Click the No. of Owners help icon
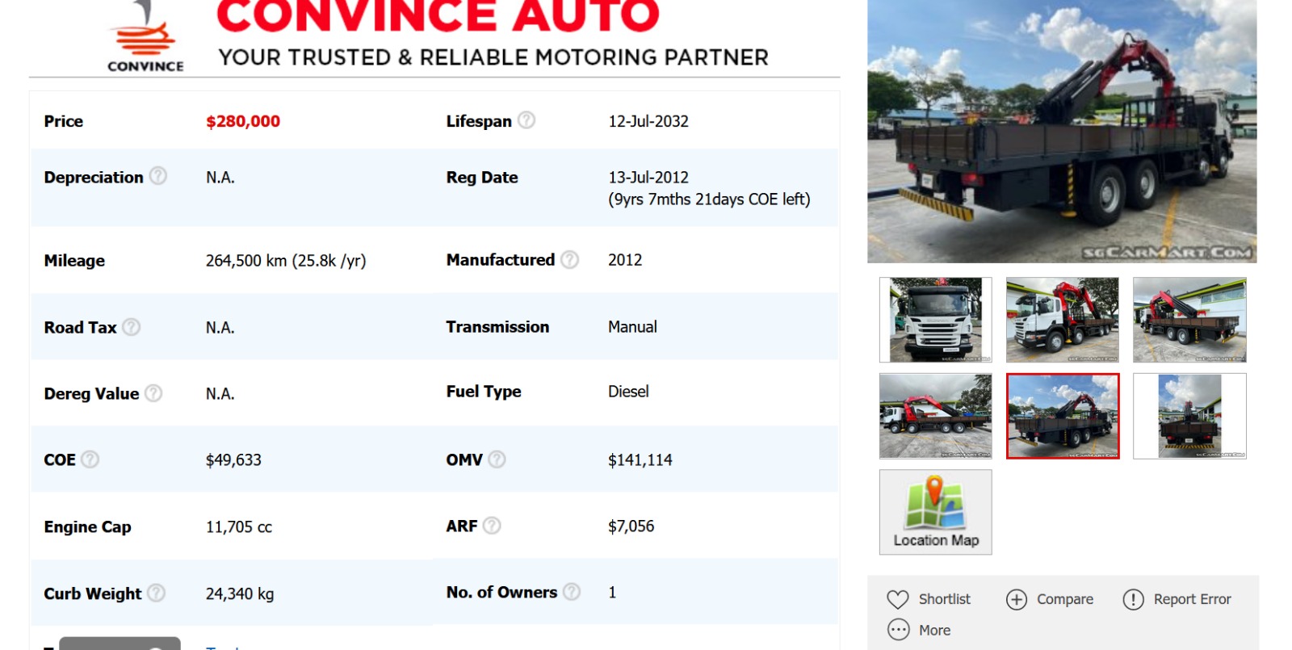 (x=572, y=592)
